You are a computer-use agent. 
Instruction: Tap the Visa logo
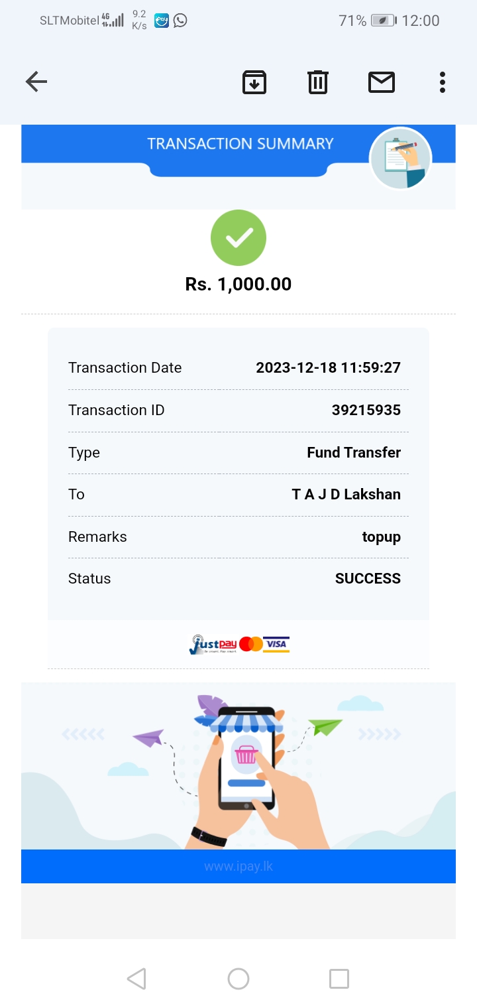point(276,644)
